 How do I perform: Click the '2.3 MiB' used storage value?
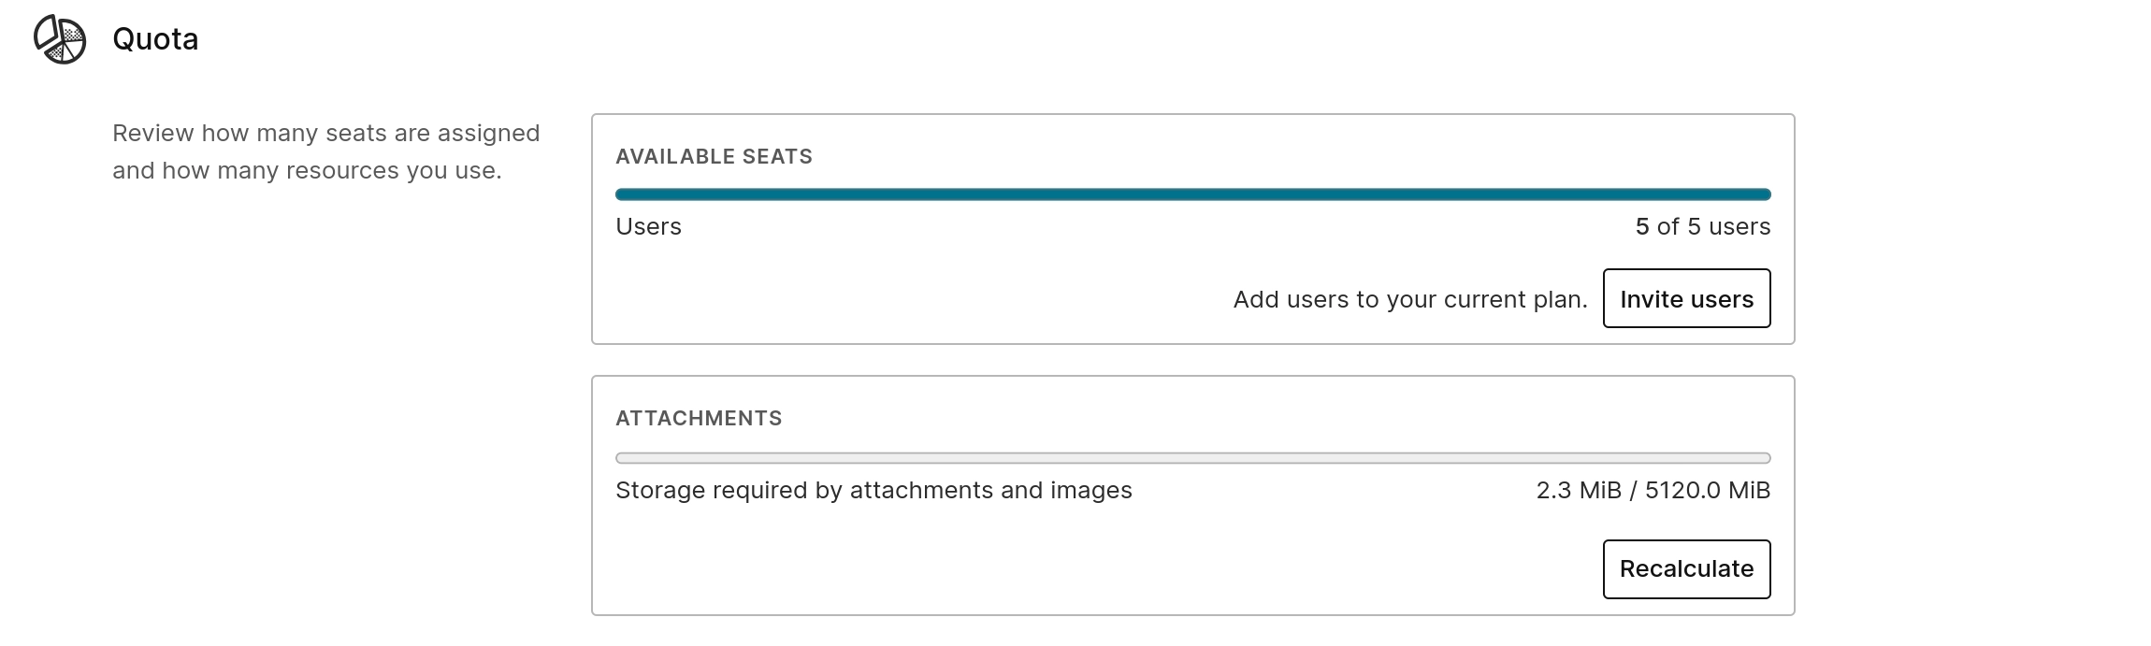[1578, 490]
